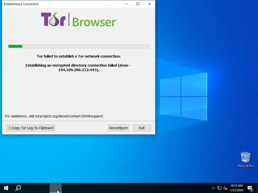Maximize the Establishing a Connection window

138,4
